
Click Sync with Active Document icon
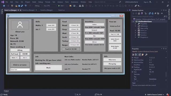[150, 13]
